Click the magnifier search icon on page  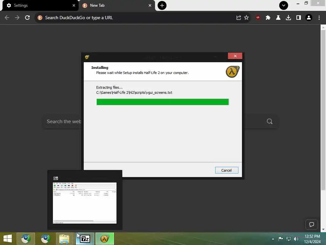tap(270, 122)
